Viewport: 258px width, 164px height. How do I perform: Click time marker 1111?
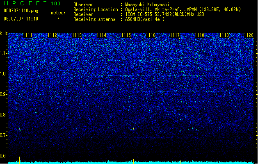[27, 35]
